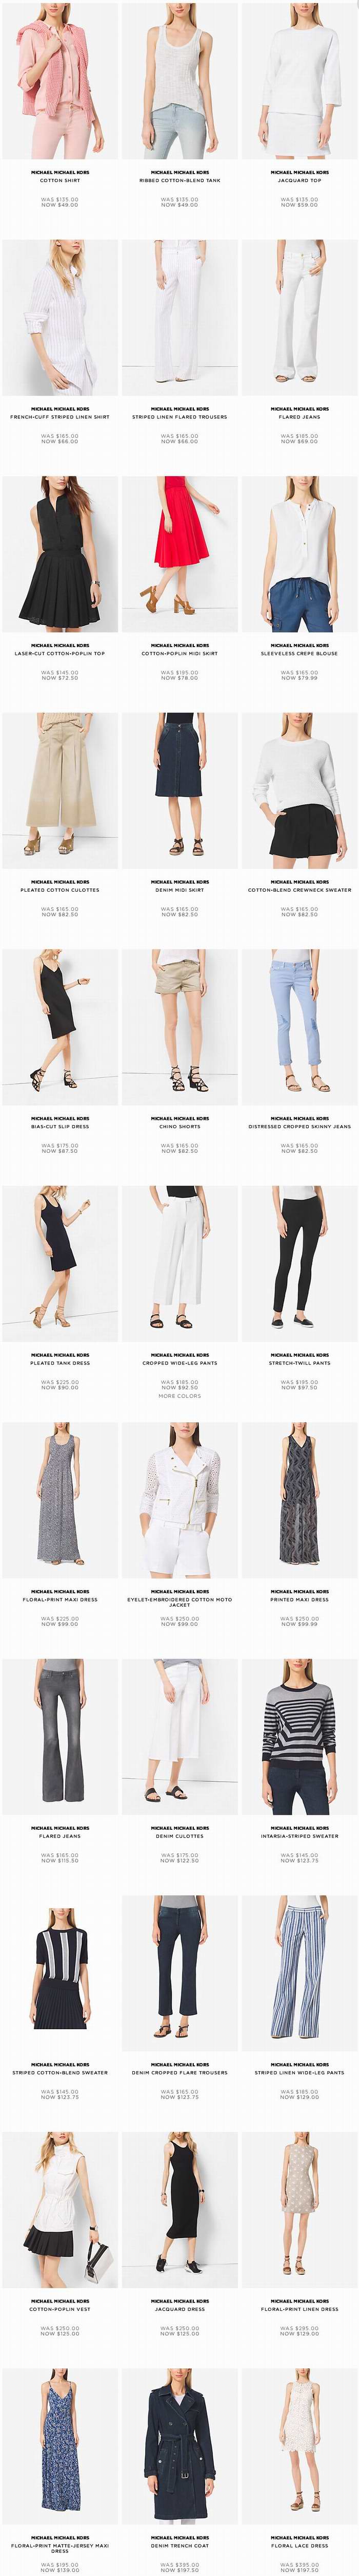The image size is (359, 2576).
Task: View the Chino Shorts product photo
Action: coord(180,1026)
